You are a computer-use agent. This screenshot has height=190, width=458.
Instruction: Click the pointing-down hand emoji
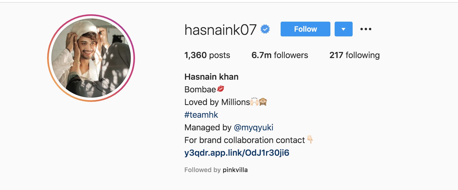pos(310,139)
